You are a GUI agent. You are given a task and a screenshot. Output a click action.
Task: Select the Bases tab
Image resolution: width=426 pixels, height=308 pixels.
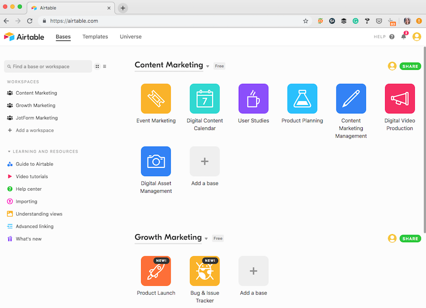click(63, 36)
